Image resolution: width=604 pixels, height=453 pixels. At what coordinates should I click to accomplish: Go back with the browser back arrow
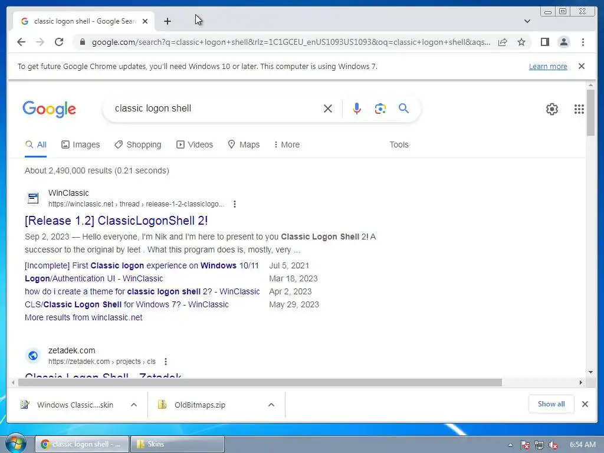pyautogui.click(x=21, y=42)
